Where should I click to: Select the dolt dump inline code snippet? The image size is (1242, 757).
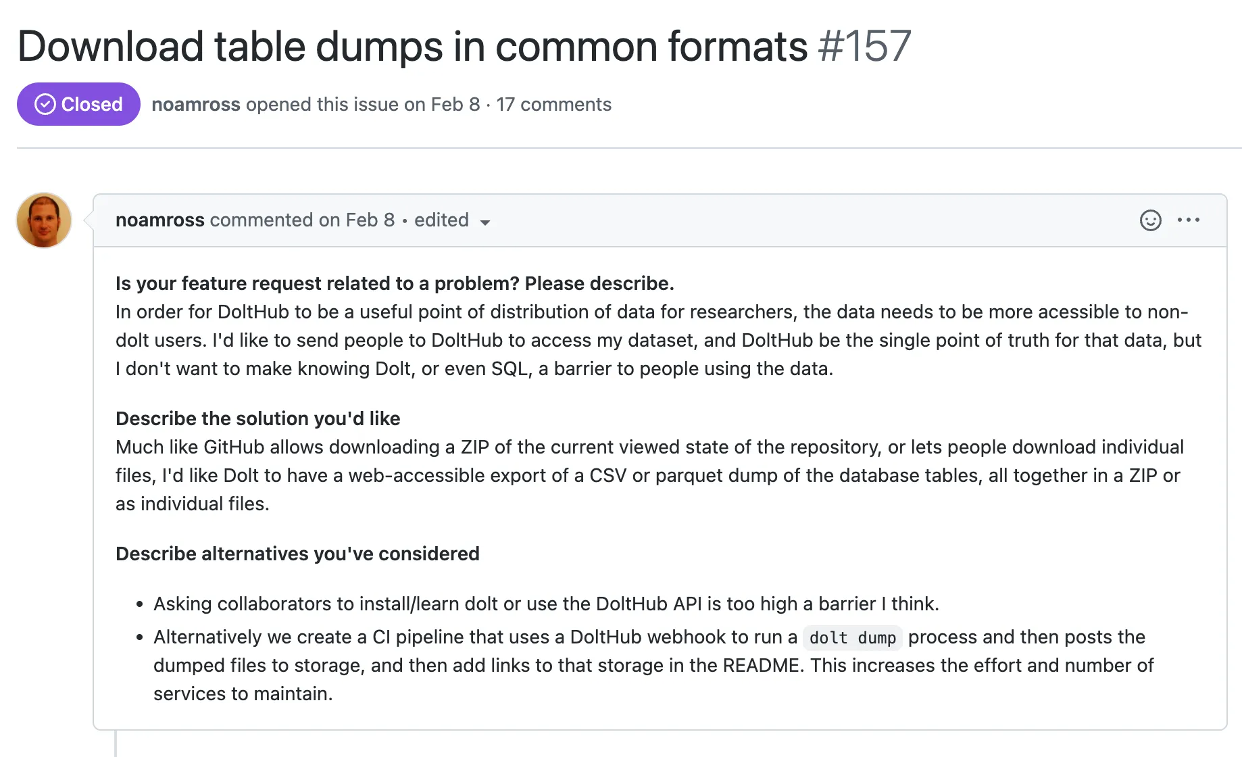tap(852, 637)
